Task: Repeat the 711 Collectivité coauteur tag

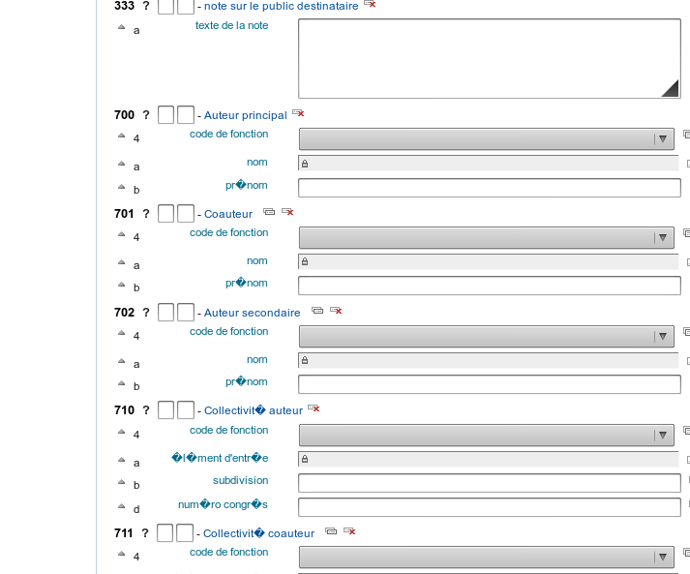Action: tap(331, 531)
